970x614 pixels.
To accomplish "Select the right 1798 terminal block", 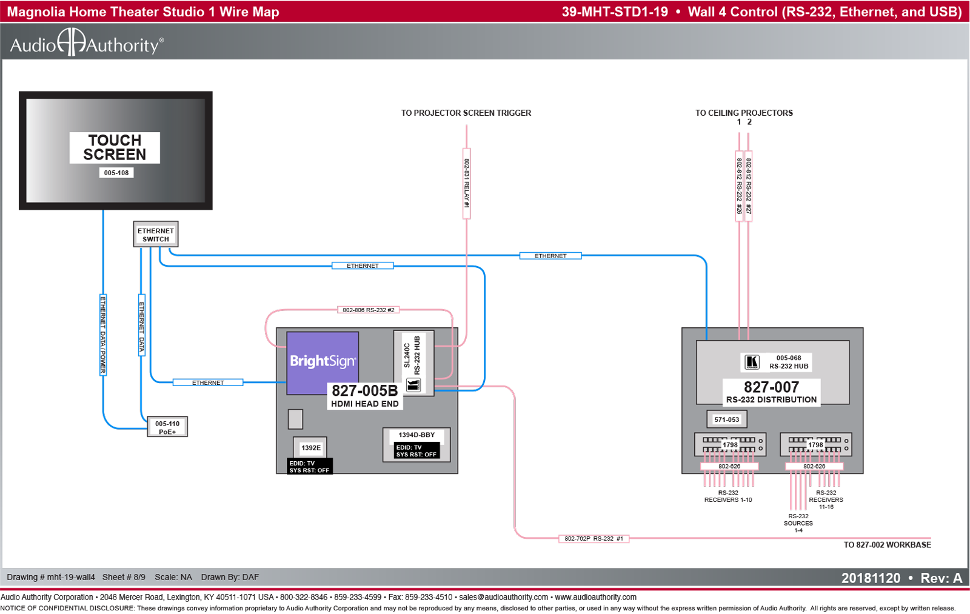I will [x=816, y=444].
